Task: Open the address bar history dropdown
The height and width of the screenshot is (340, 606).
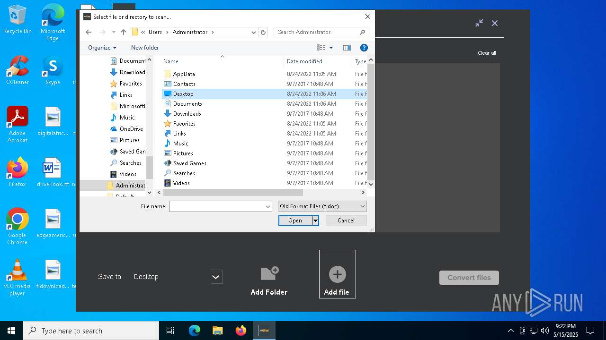Action: coord(254,32)
